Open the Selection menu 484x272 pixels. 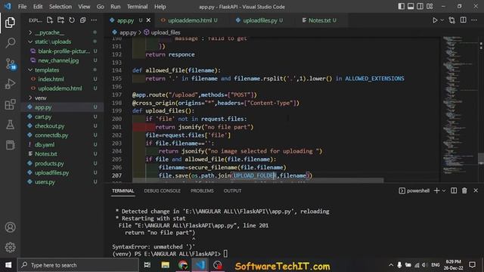coord(60,7)
